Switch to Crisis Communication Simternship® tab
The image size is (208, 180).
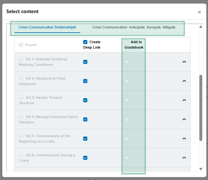(47, 27)
